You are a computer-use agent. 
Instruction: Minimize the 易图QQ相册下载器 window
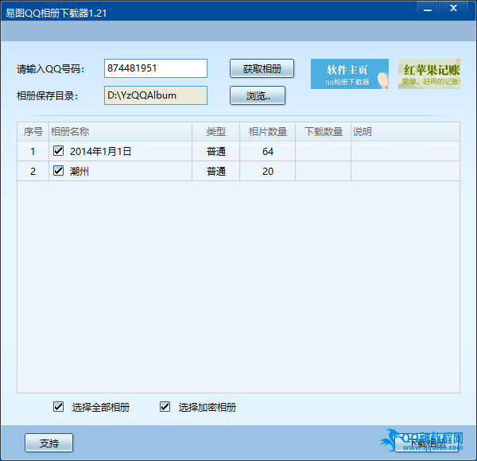point(428,9)
